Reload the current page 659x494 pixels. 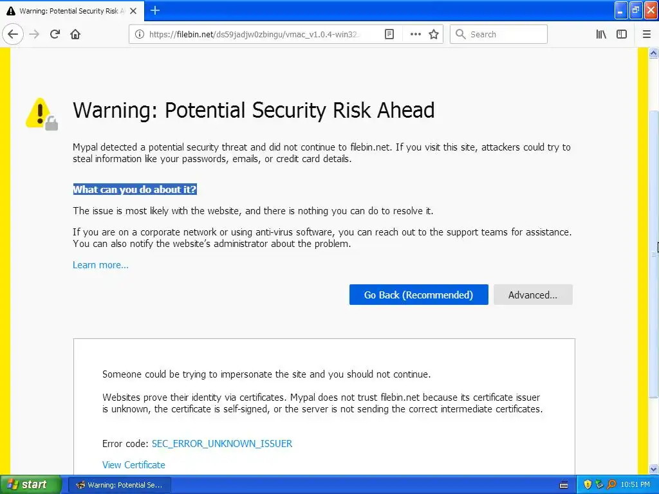pyautogui.click(x=55, y=34)
